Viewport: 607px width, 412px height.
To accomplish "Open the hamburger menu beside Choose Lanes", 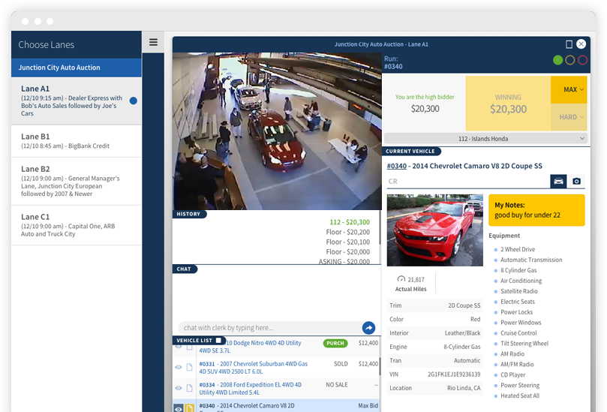I will 153,42.
